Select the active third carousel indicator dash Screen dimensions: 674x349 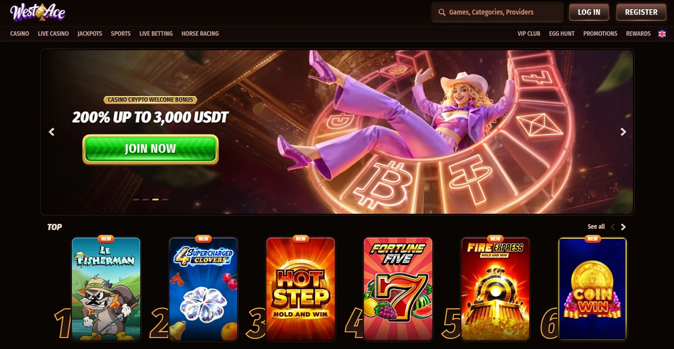[x=155, y=200]
